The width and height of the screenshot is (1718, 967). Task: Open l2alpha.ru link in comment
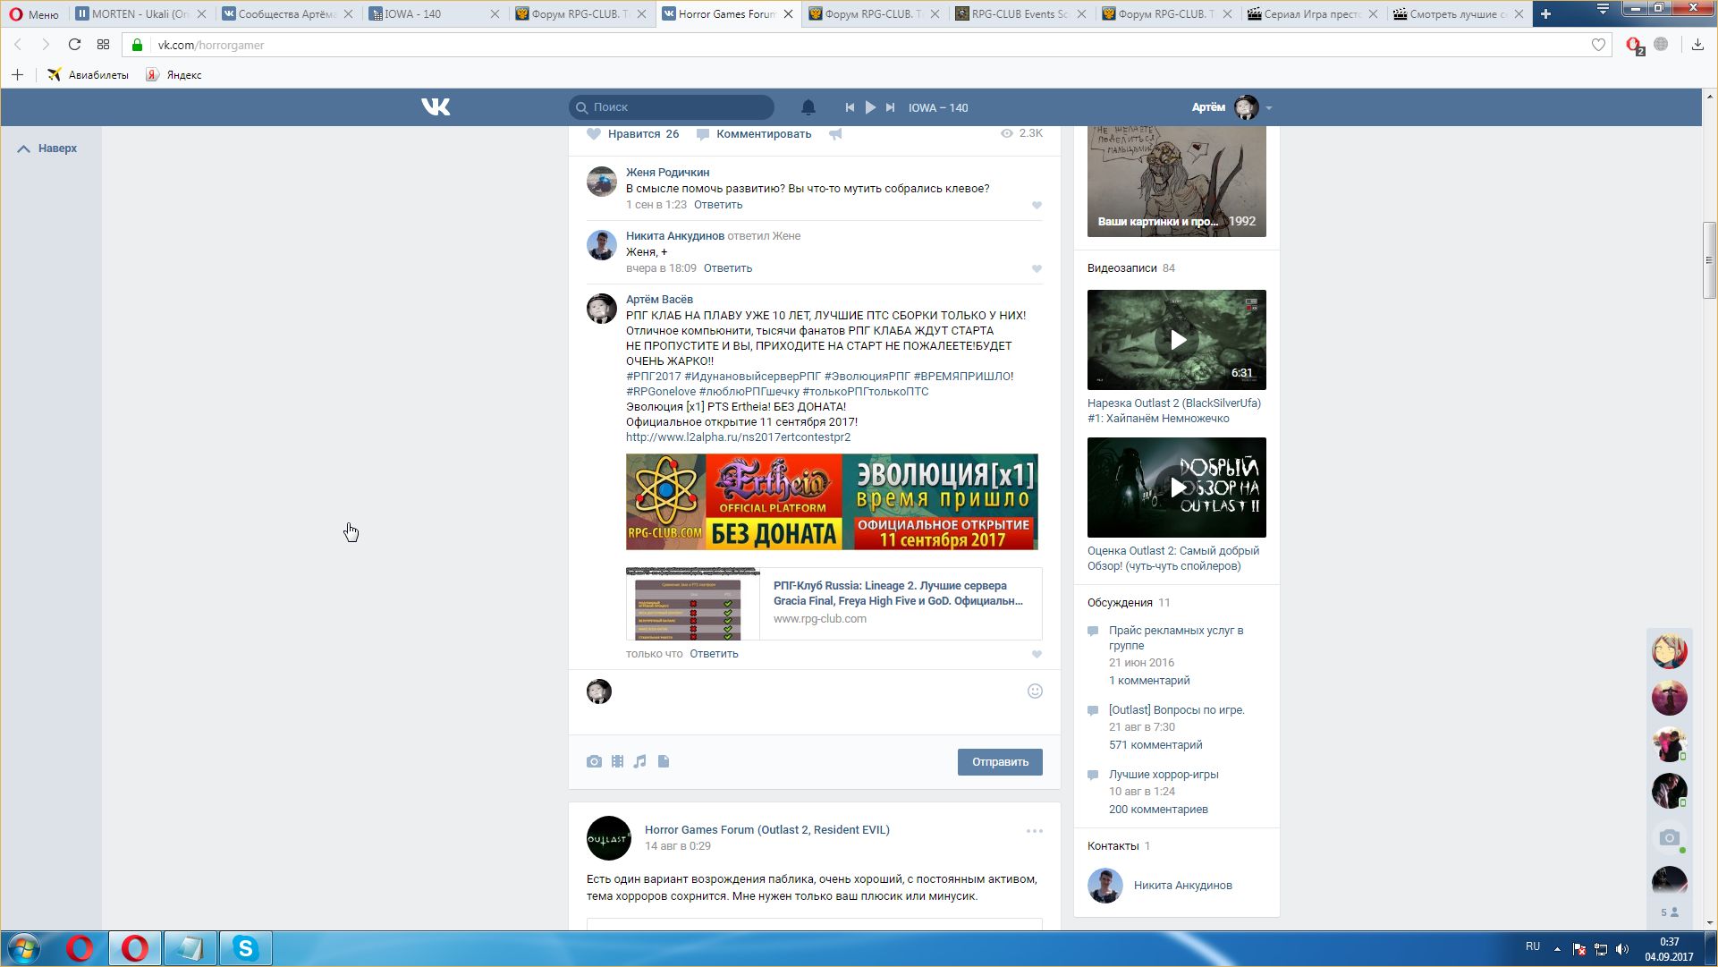(x=738, y=437)
